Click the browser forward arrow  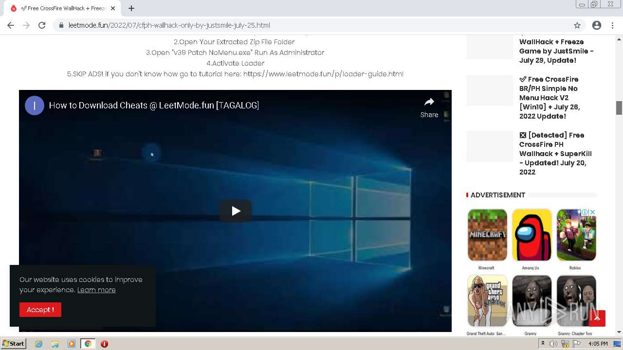[x=26, y=25]
